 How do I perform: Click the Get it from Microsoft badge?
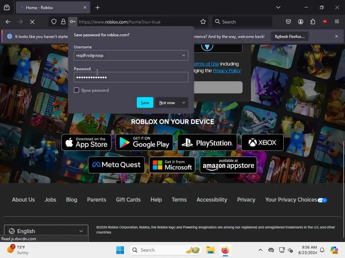[172, 165]
